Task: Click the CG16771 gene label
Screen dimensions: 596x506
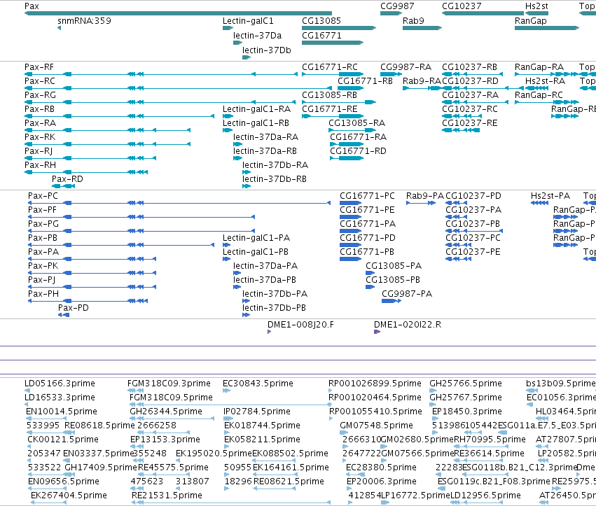Action: click(x=321, y=36)
